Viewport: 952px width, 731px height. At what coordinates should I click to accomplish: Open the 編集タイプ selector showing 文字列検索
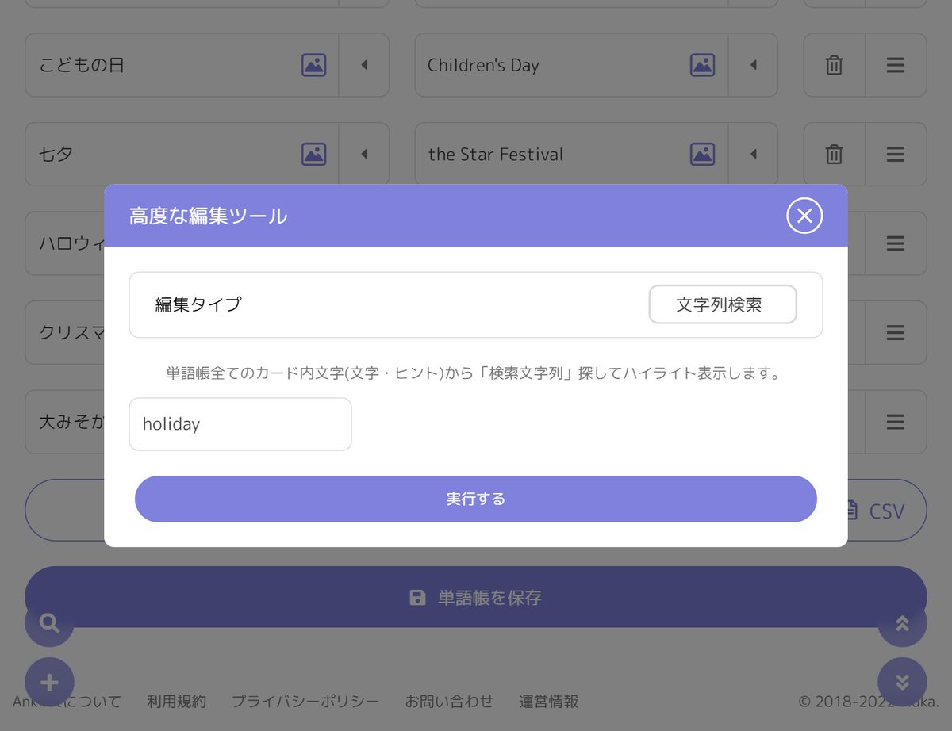pos(723,304)
